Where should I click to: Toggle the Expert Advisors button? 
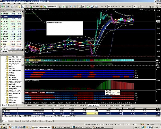pos(50,7)
